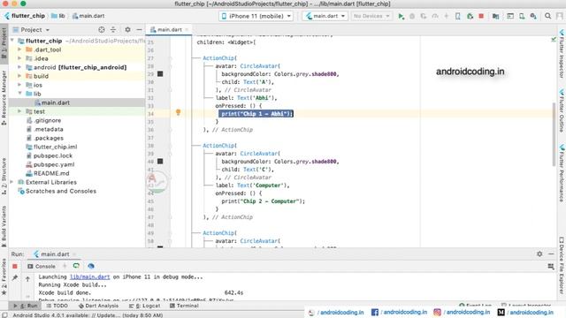Open the Dart Analysis tab

[98, 306]
